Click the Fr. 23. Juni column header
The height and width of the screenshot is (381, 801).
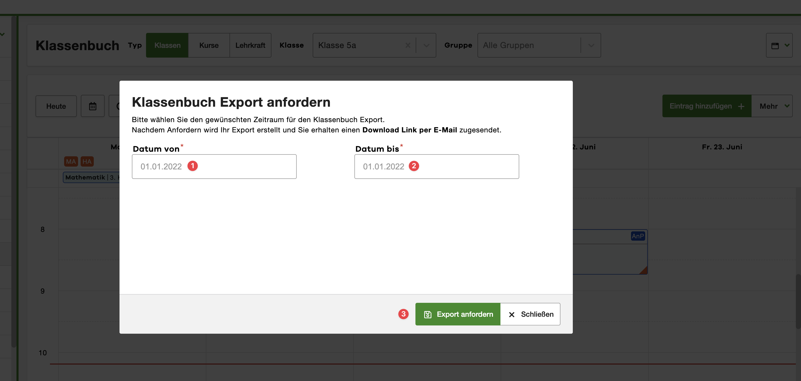tap(722, 147)
